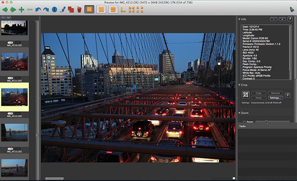Click the Copy crop button
297x181 pixels.
(x=258, y=93)
